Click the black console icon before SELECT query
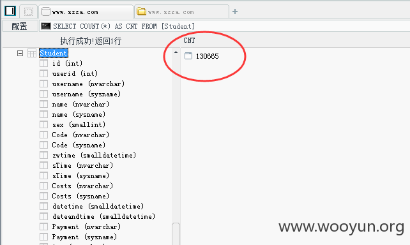 click(x=46, y=26)
